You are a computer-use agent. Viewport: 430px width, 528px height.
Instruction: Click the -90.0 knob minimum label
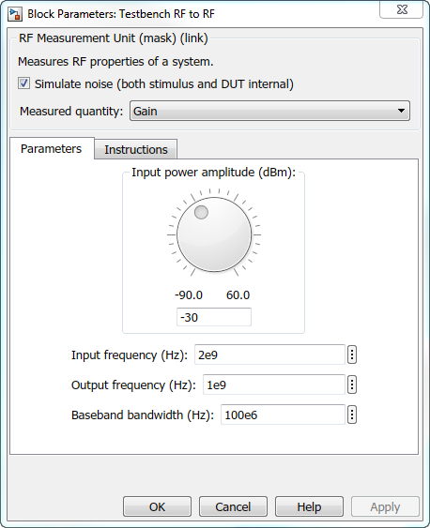point(189,295)
